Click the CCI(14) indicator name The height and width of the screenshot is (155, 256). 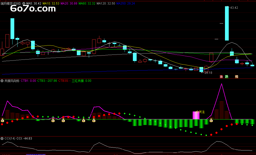coord(10,138)
